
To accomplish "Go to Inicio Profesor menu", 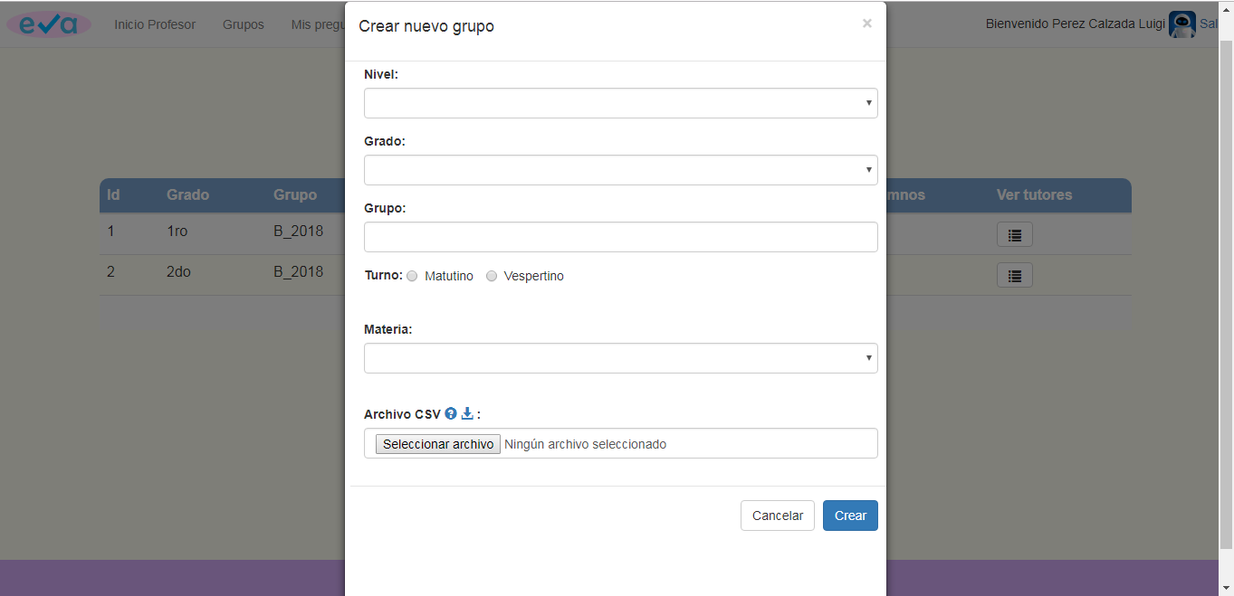I will point(155,24).
